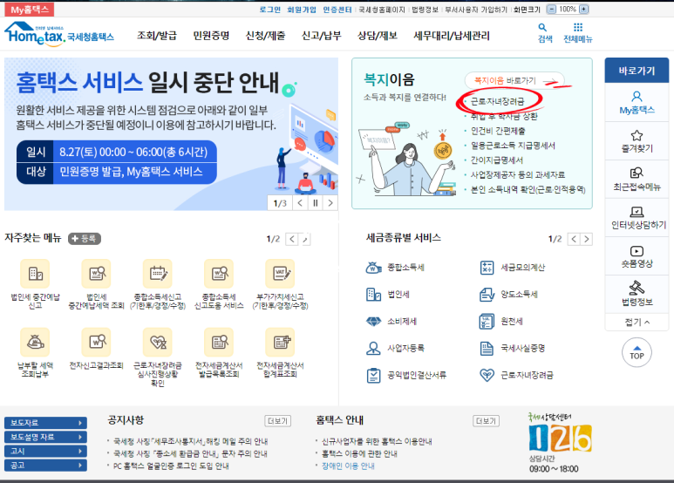Click 더보기 next to 공지사항
Screen dimensions: 674x483
coord(277,421)
